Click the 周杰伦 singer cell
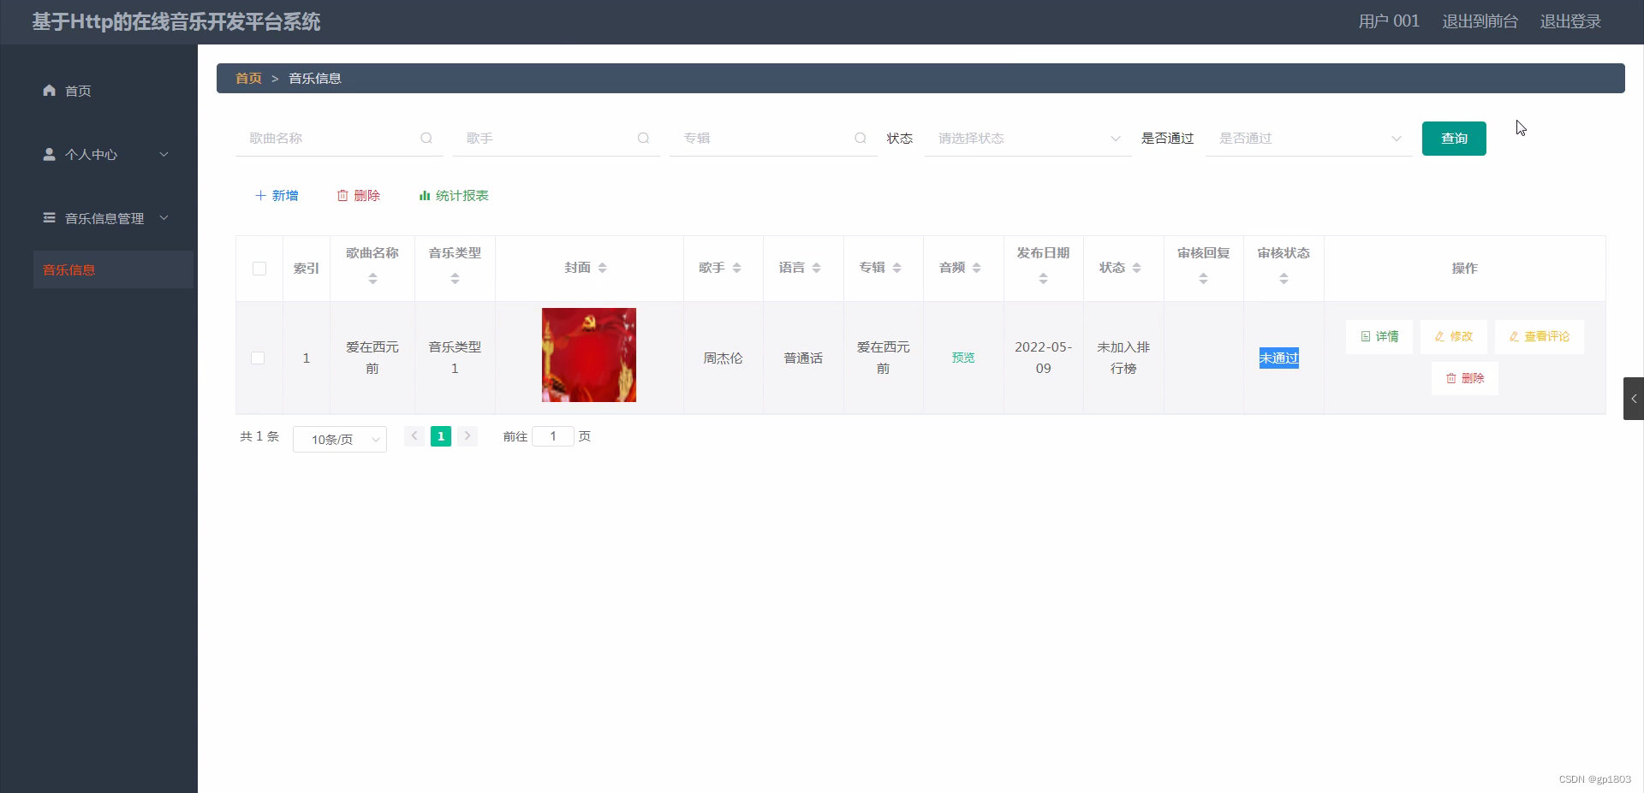Screen dimensions: 1644x793 [723, 358]
